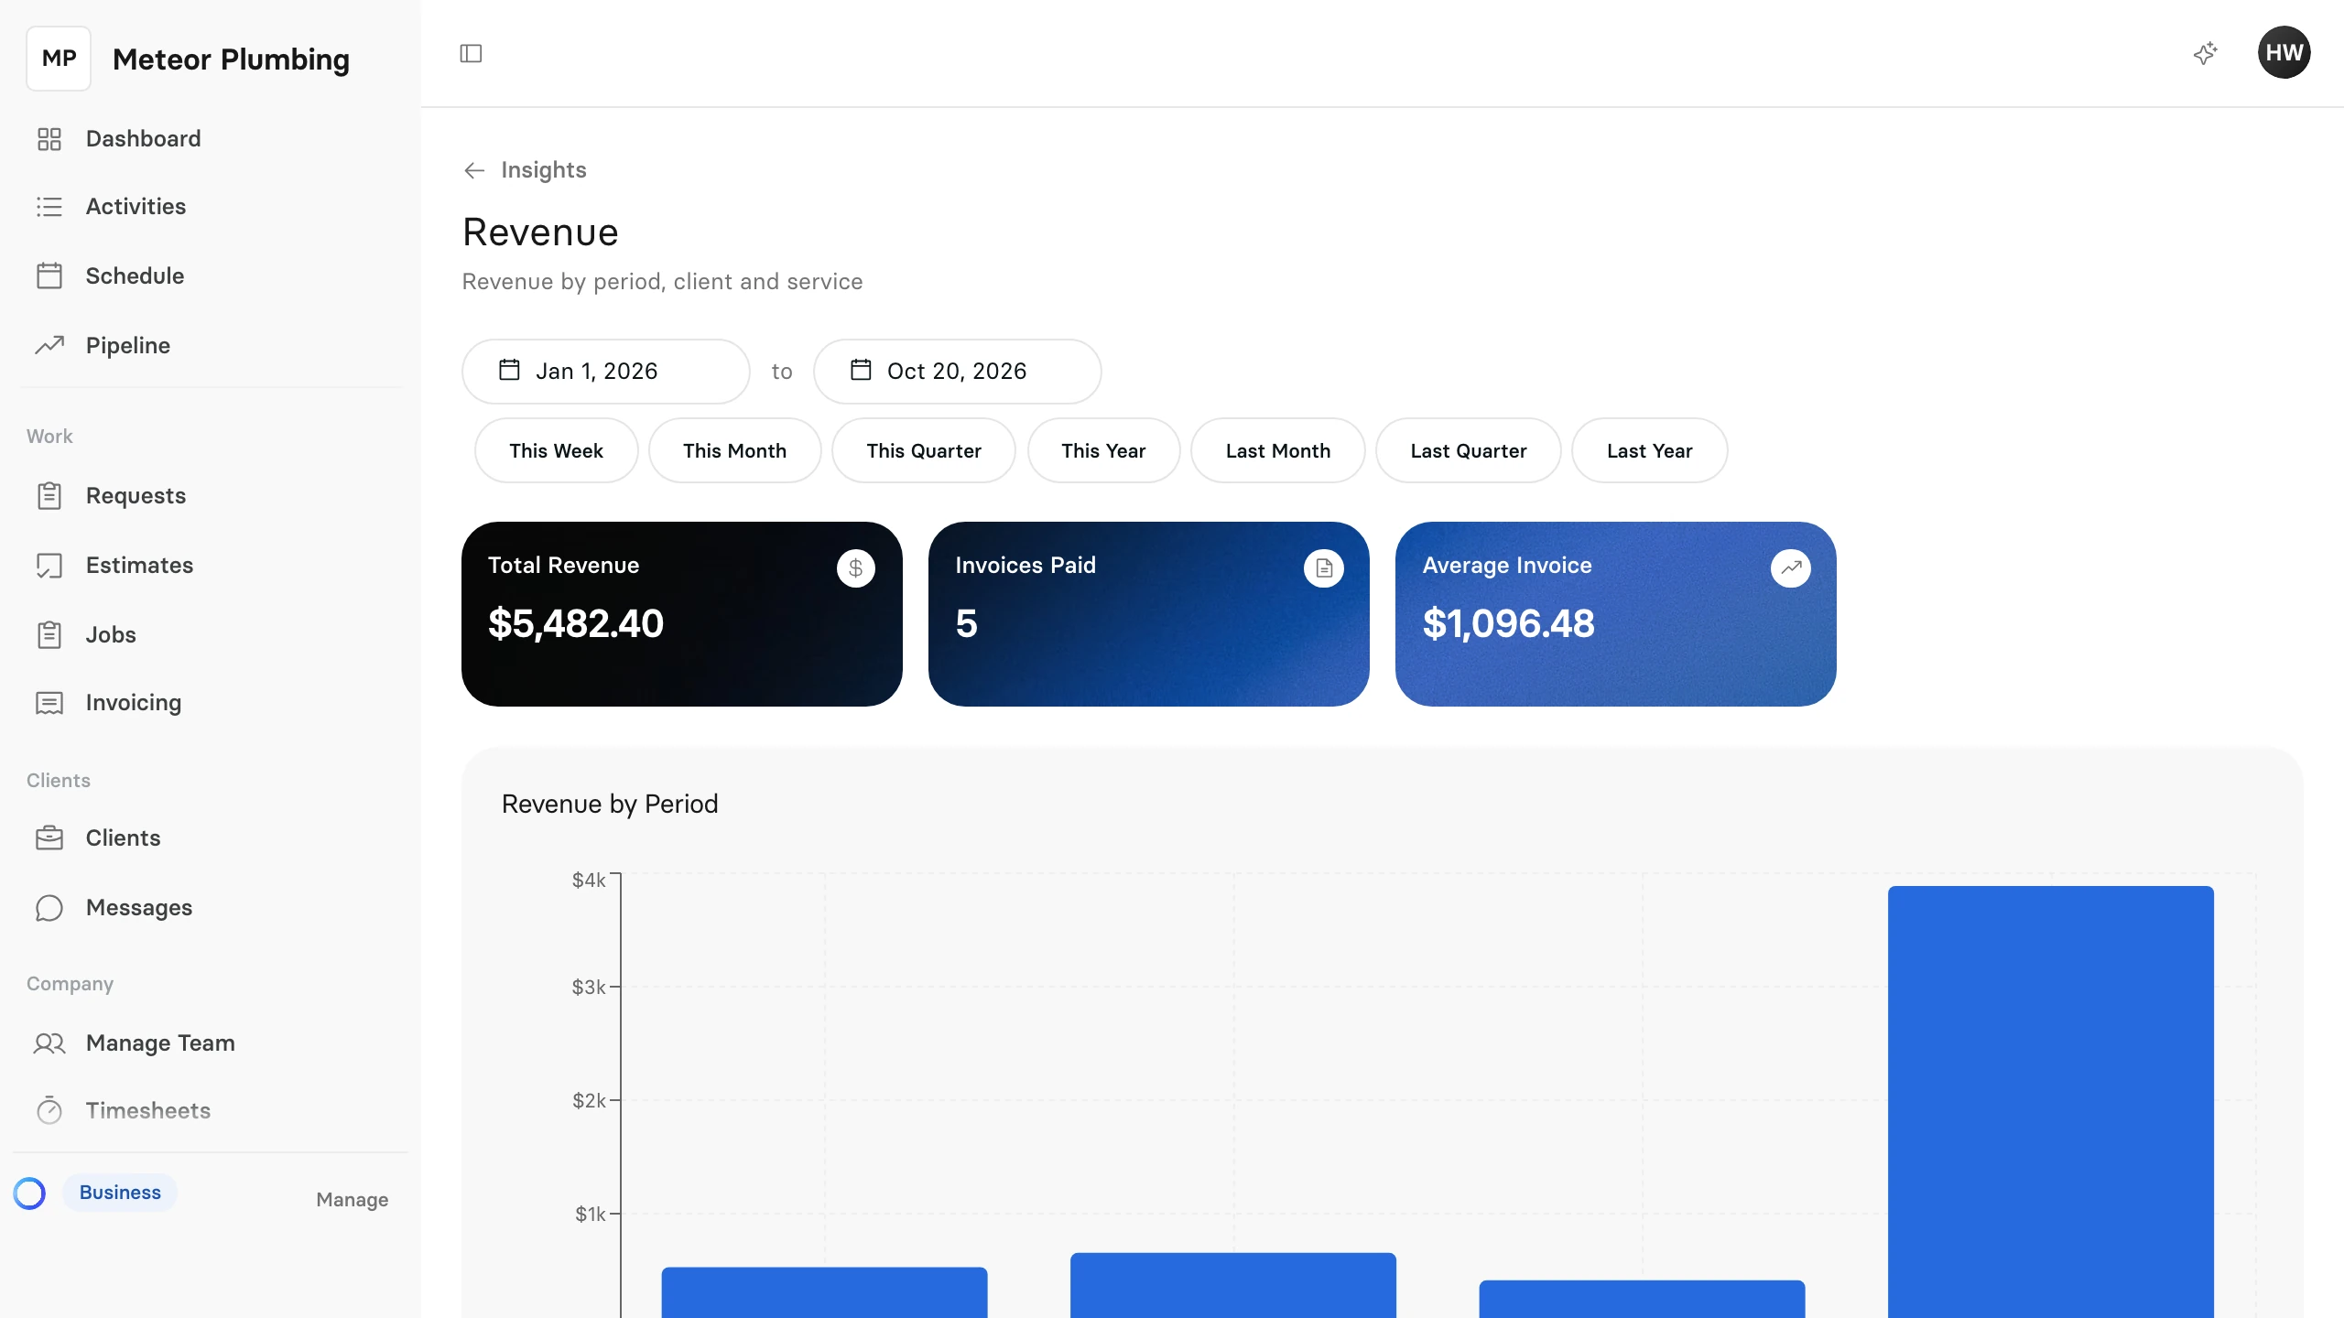Click the Average Invoice $1,096.48 value
The width and height of the screenshot is (2344, 1318).
(x=1509, y=624)
